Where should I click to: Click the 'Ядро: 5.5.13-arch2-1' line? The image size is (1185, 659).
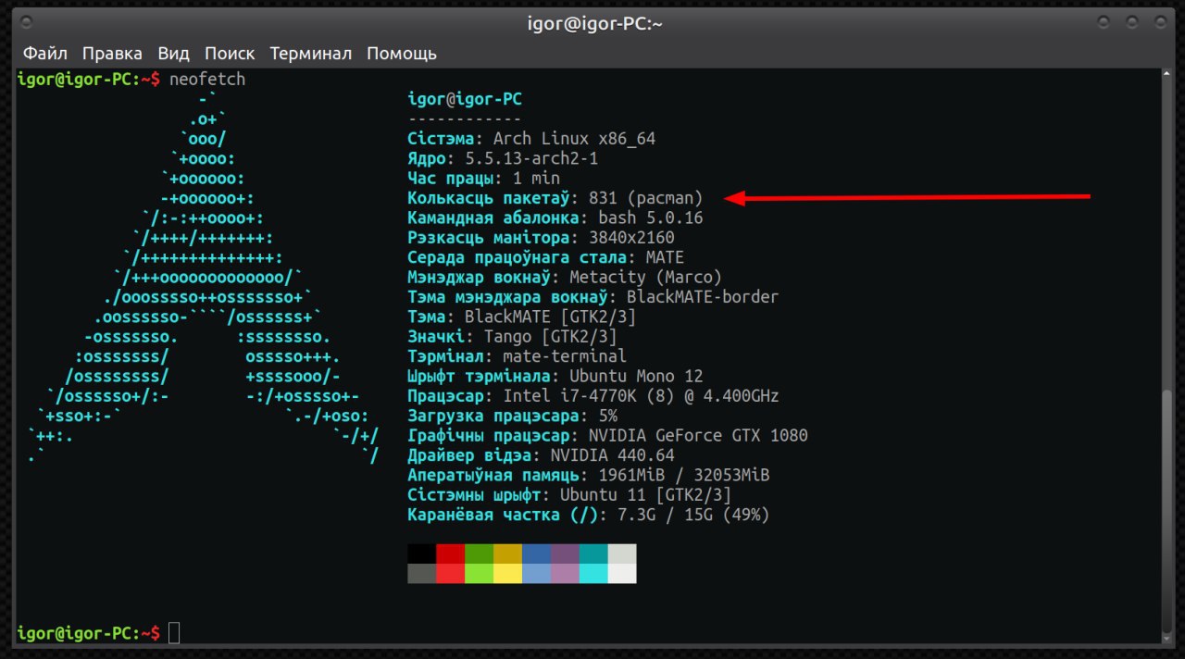click(x=503, y=158)
